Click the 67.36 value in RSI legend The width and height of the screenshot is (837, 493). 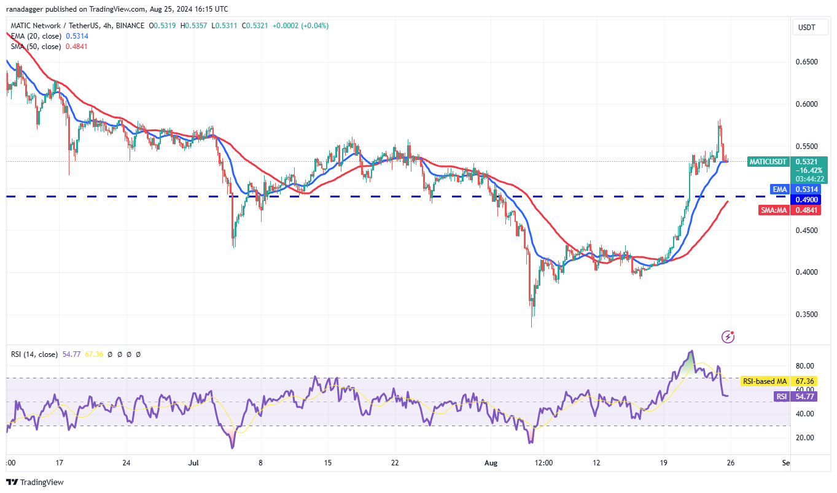[x=93, y=354]
